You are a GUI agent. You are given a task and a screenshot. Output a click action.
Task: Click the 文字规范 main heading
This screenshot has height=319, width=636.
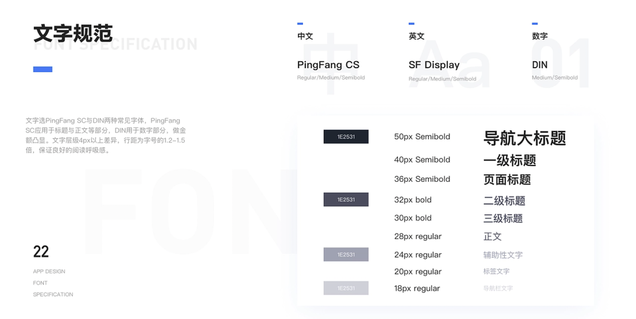click(x=73, y=33)
